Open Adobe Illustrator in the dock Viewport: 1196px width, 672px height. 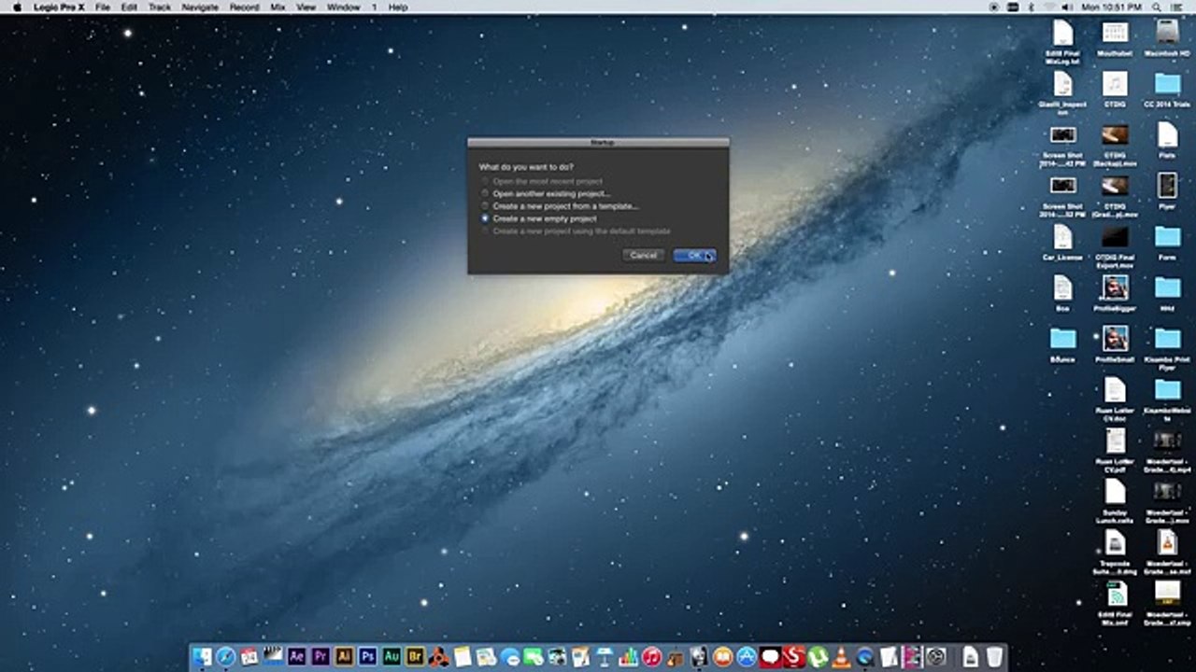pyautogui.click(x=344, y=657)
